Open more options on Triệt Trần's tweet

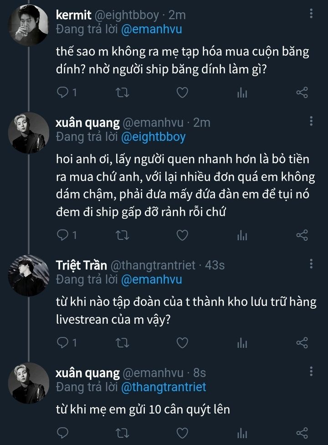[x=311, y=264]
